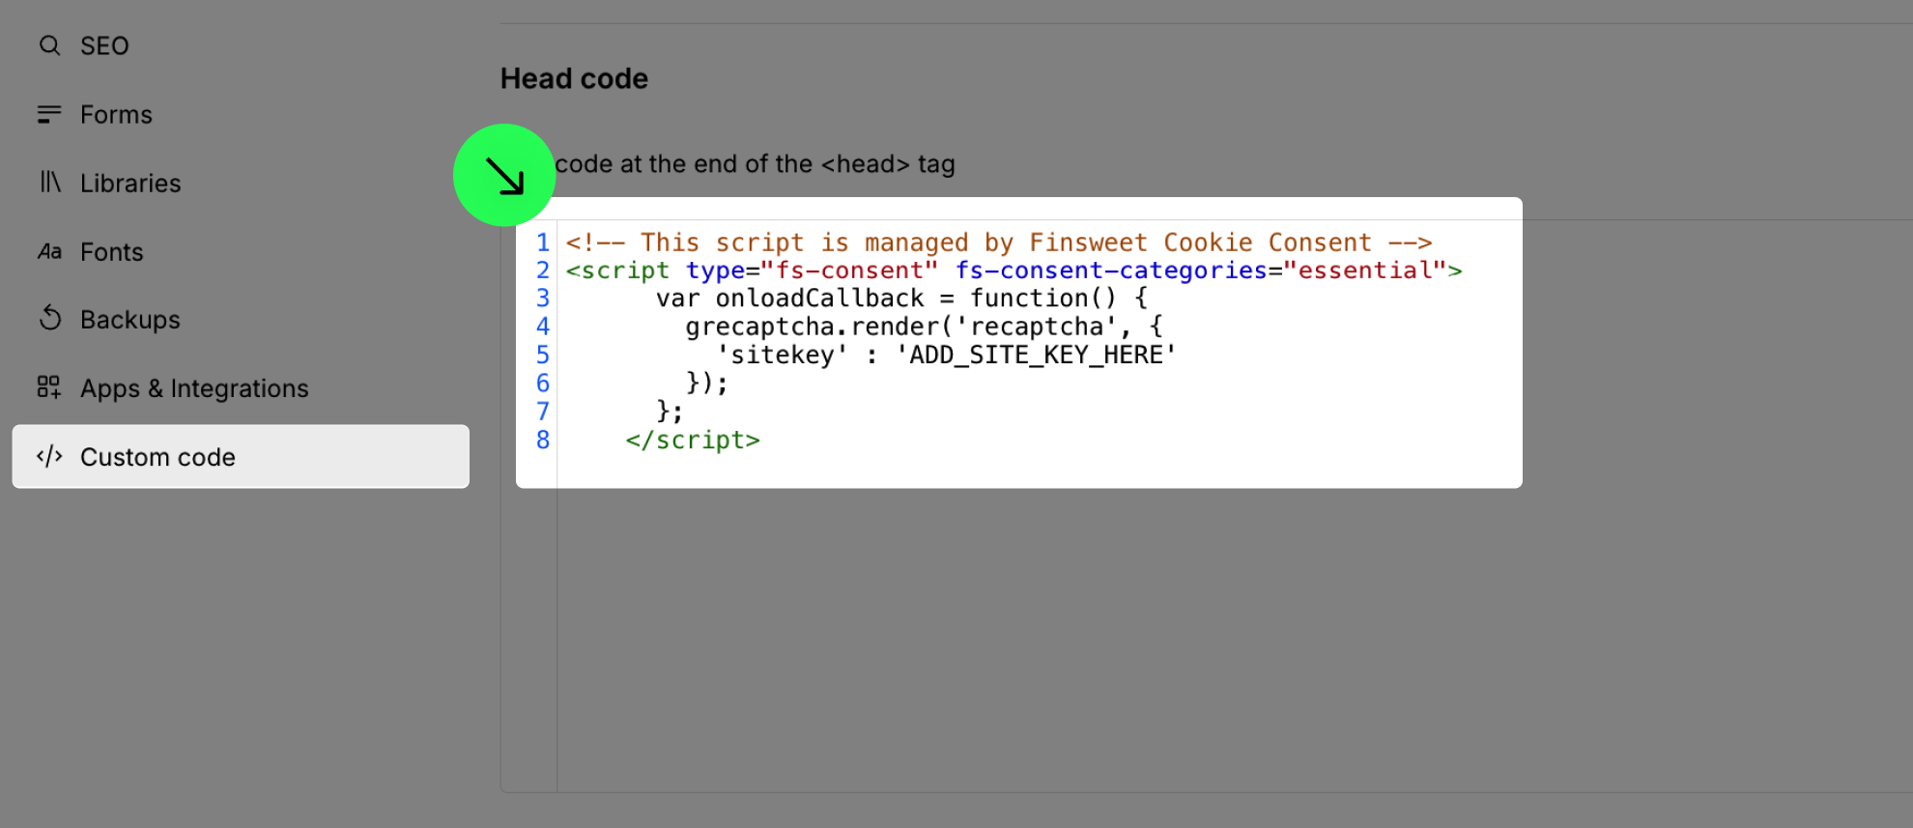Click the closing </script> tag line

(x=693, y=440)
